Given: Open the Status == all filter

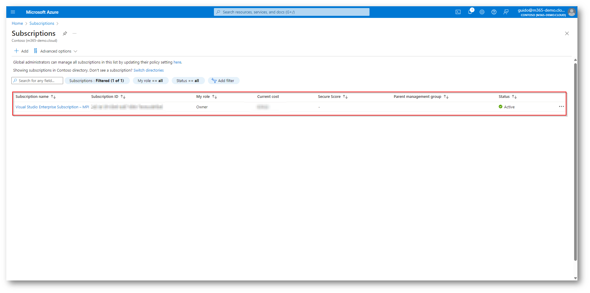Looking at the screenshot, I should point(188,81).
